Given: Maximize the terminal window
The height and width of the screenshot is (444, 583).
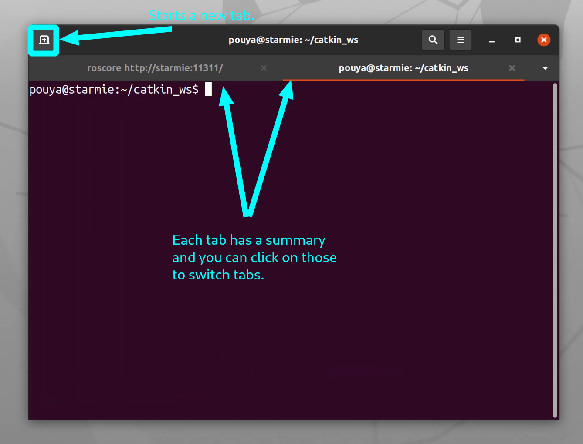Looking at the screenshot, I should [x=518, y=40].
